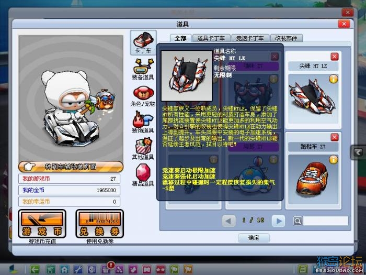The width and height of the screenshot is (366, 275).
Task: Remove the 跑鞋车 Z7 card
Action: [335, 137]
